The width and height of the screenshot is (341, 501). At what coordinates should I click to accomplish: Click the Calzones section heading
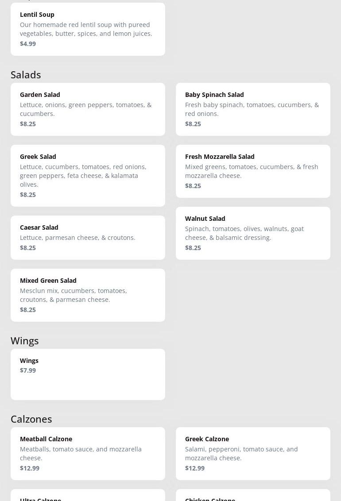point(31,419)
